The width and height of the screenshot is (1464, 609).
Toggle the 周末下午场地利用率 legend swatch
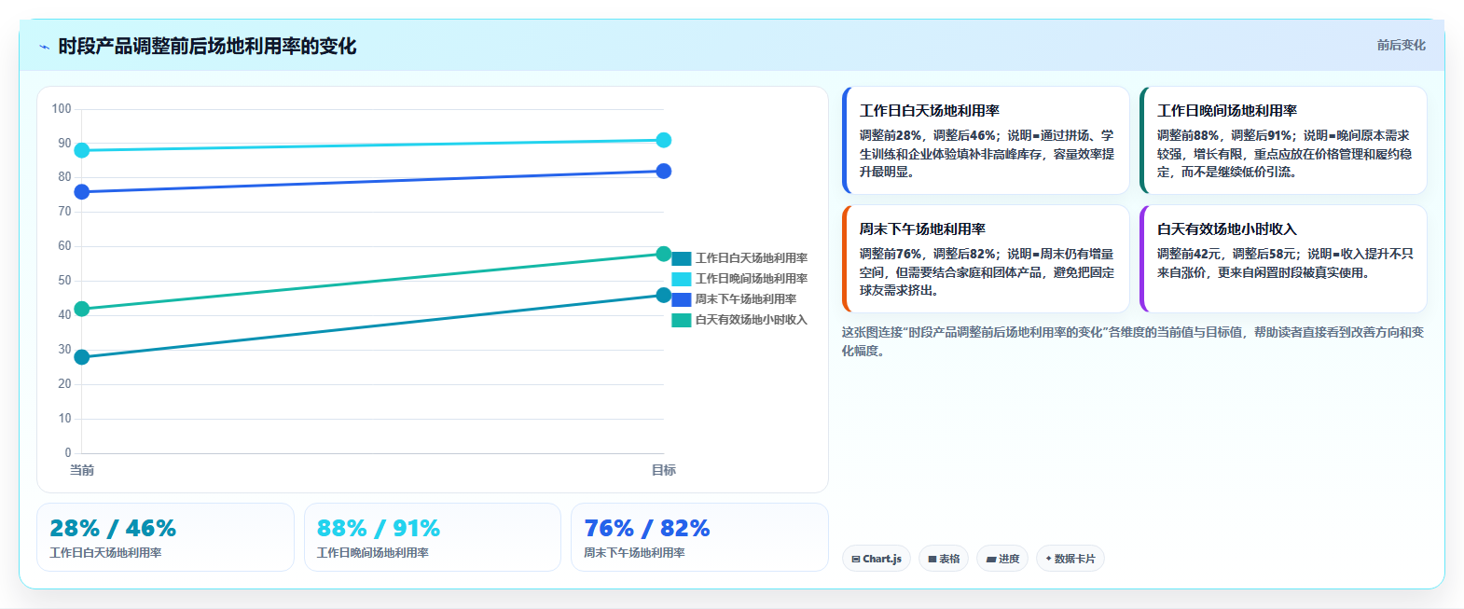coord(682,299)
